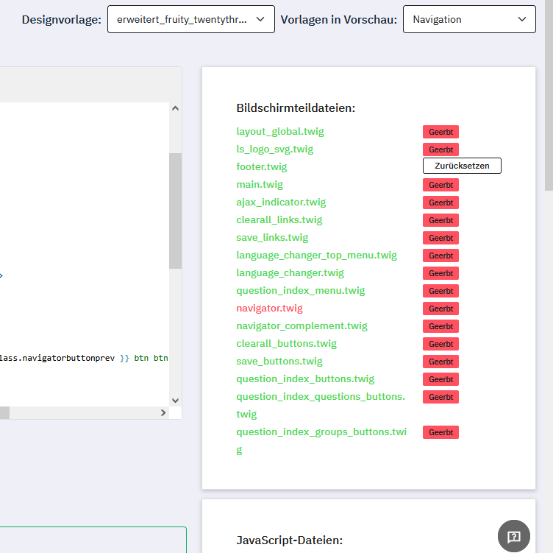The width and height of the screenshot is (553, 553).
Task: Open the main.twig file
Action: click(259, 185)
